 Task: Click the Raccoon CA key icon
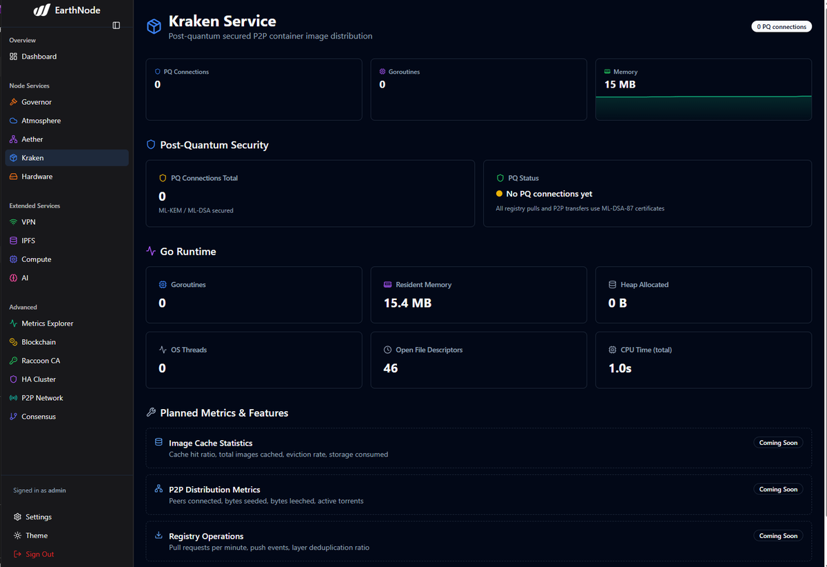click(x=14, y=361)
